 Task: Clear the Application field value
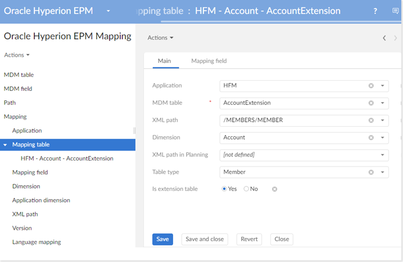(x=371, y=86)
